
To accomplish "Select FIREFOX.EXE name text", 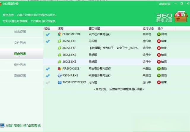I will pos(71,69).
